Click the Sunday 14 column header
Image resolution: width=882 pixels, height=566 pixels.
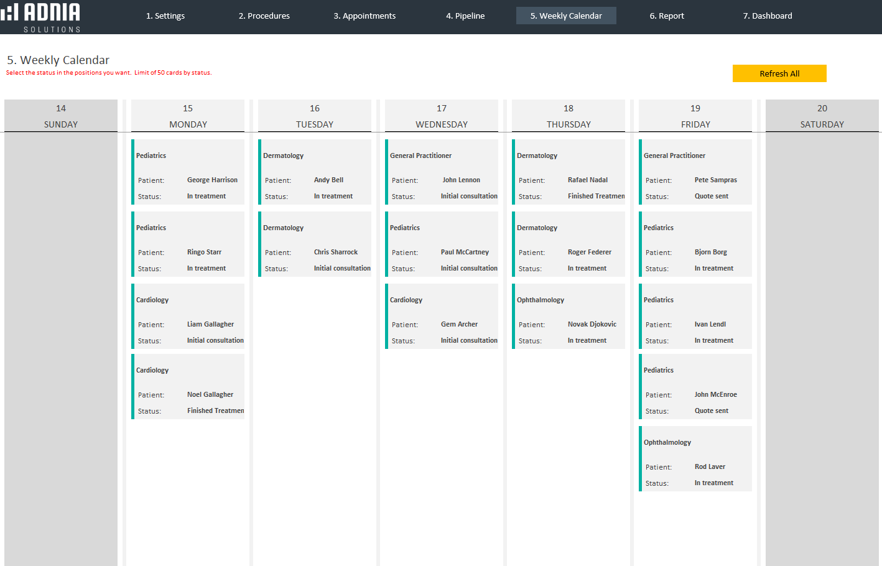[61, 116]
